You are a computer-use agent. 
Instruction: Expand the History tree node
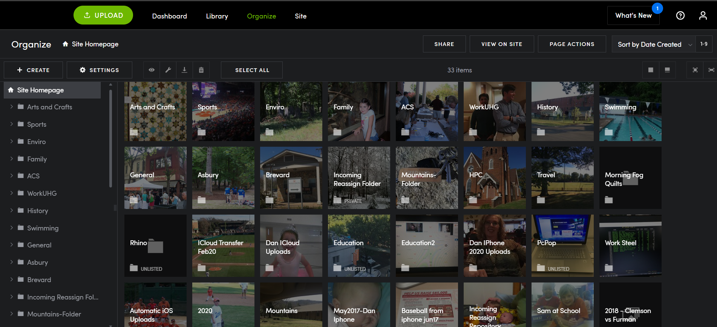pyautogui.click(x=11, y=210)
